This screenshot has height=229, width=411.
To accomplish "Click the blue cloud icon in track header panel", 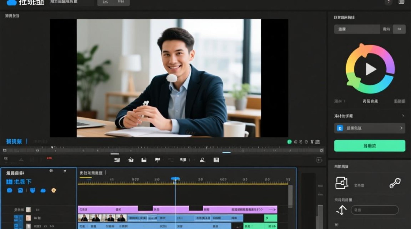I will pos(43,191).
